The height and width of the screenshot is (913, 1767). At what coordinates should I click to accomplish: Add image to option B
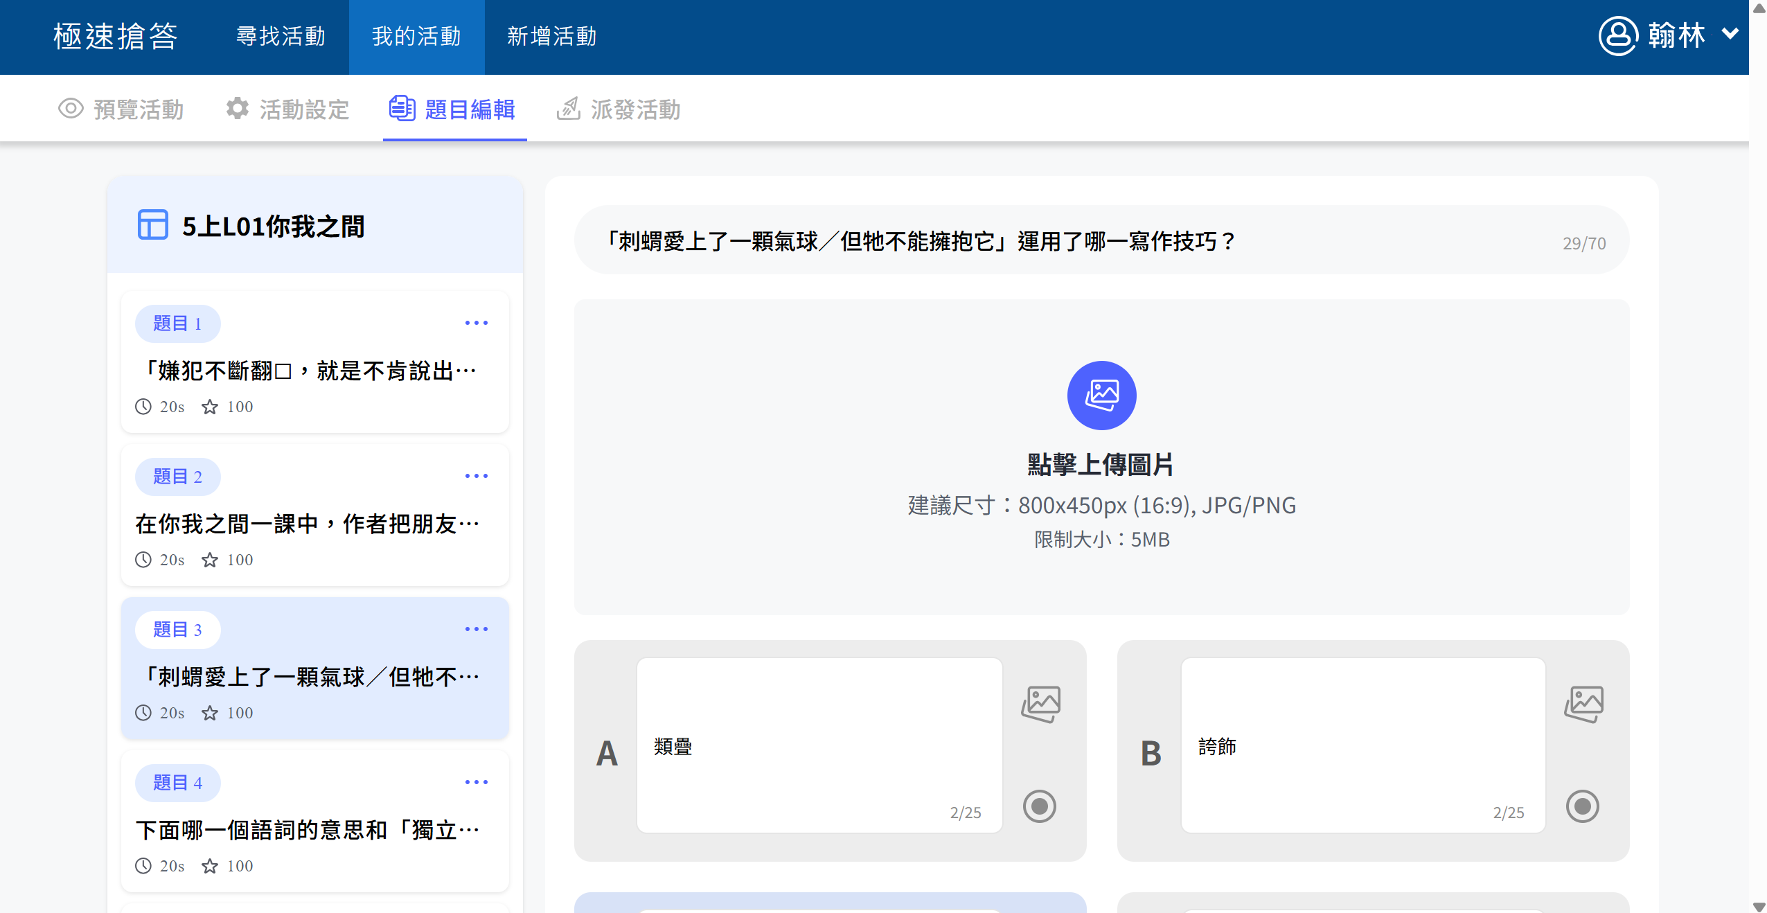tap(1583, 704)
